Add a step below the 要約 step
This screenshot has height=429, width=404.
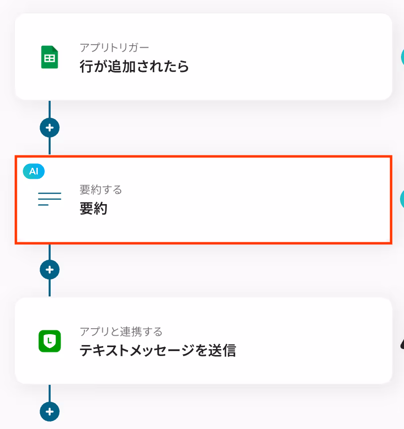[50, 270]
